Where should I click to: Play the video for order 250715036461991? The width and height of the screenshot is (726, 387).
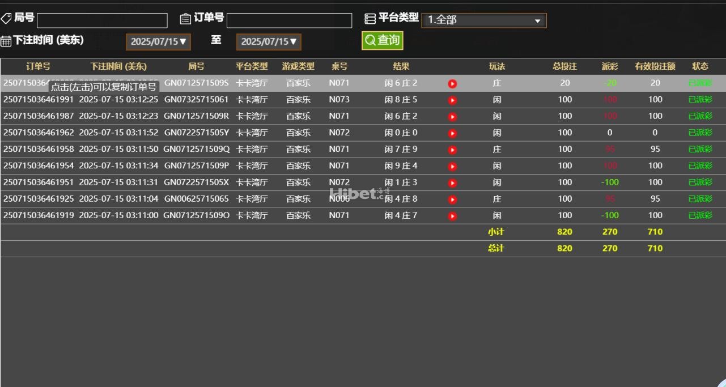(452, 99)
